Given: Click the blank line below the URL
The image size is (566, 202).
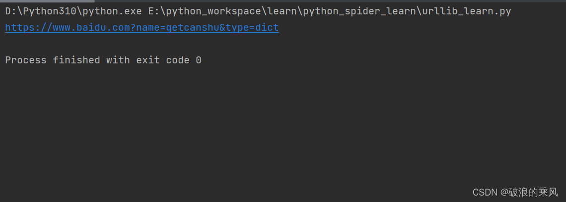Looking at the screenshot, I should click(283, 44).
